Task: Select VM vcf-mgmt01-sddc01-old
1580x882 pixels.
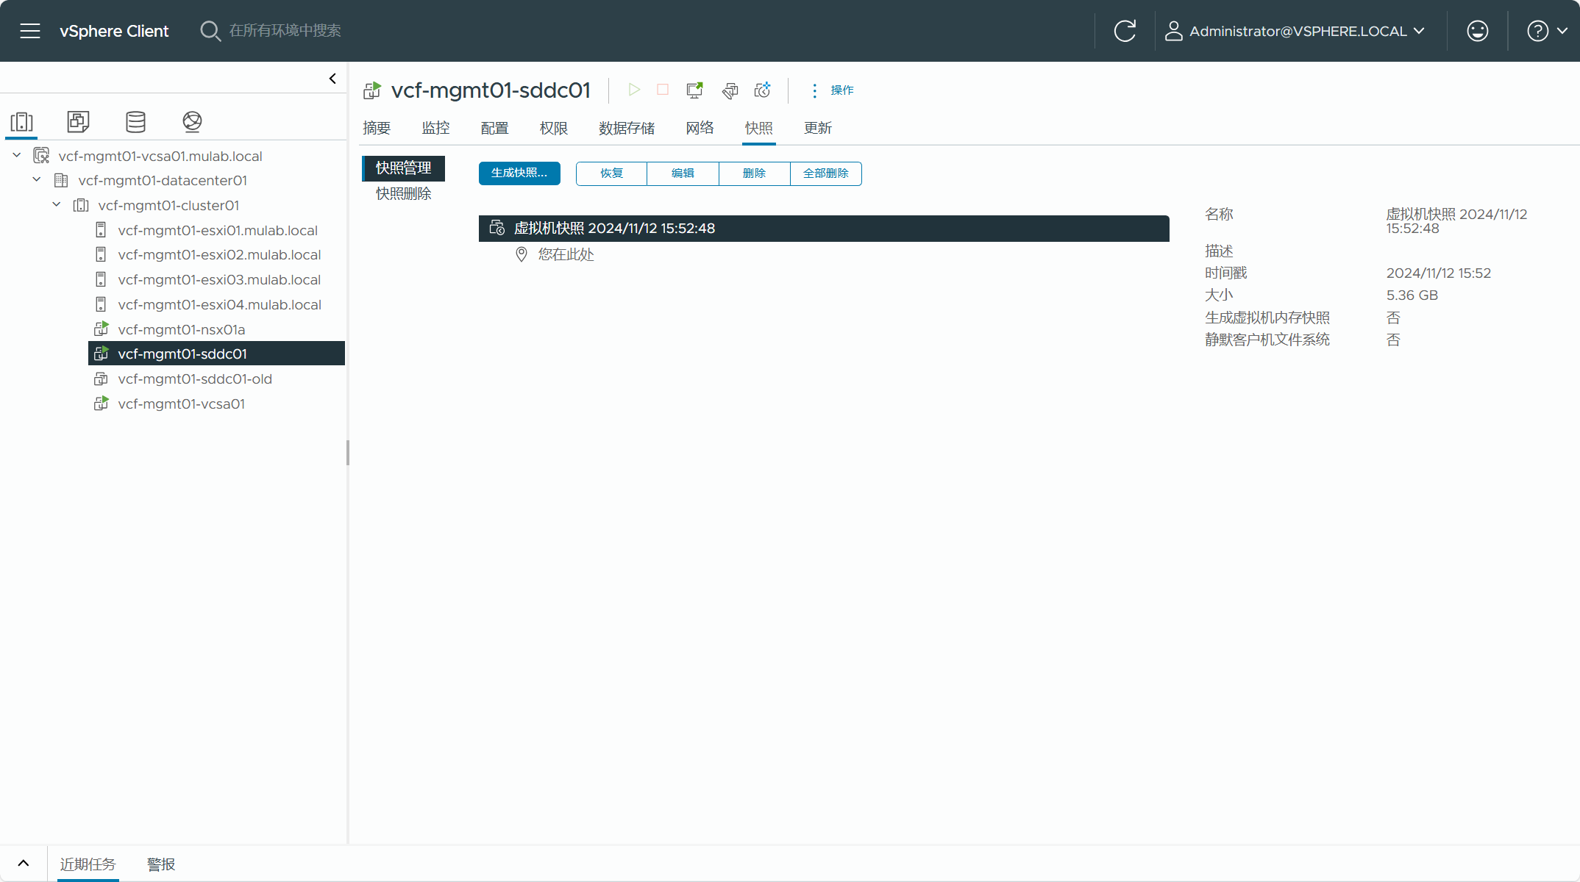Action: click(x=195, y=379)
